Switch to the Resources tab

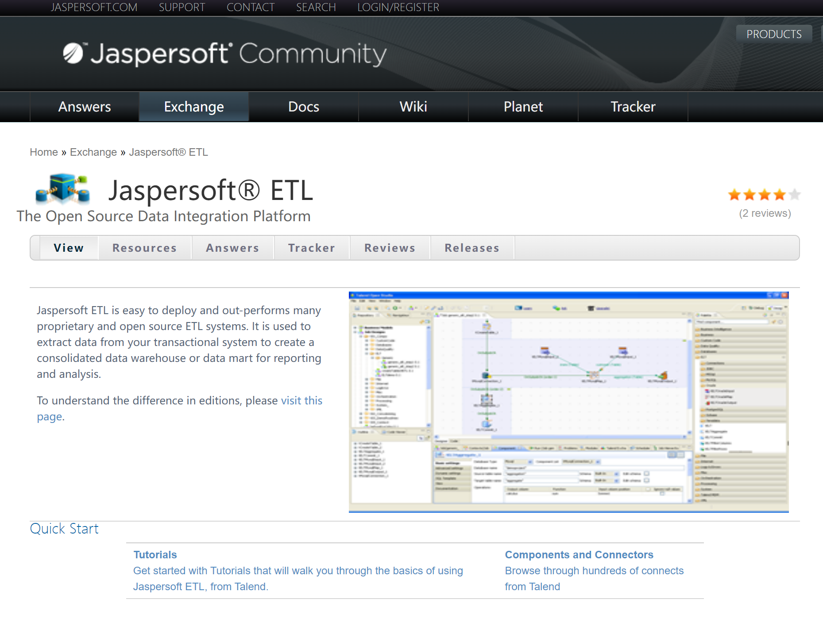[145, 248]
